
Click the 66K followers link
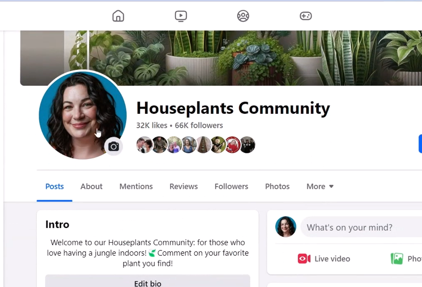199,126
